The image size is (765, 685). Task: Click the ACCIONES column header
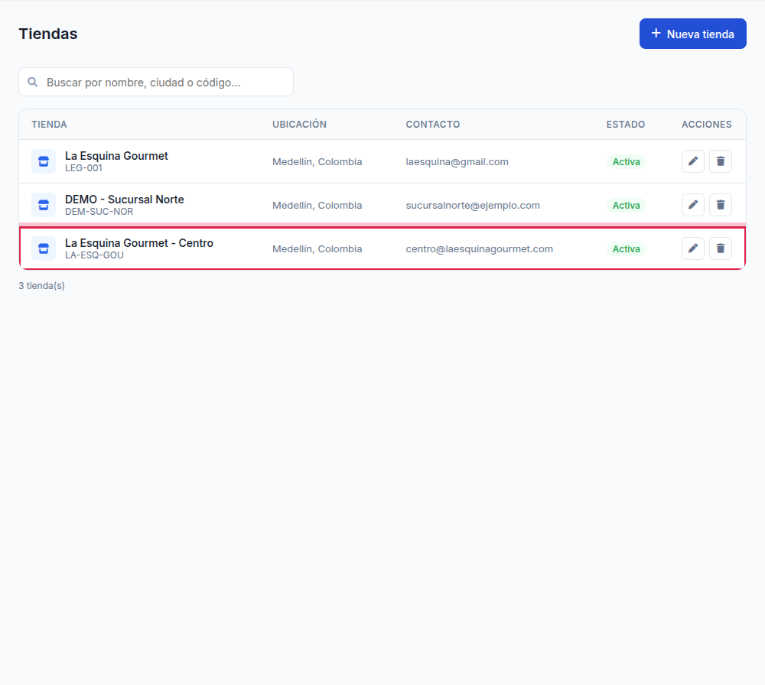point(706,125)
